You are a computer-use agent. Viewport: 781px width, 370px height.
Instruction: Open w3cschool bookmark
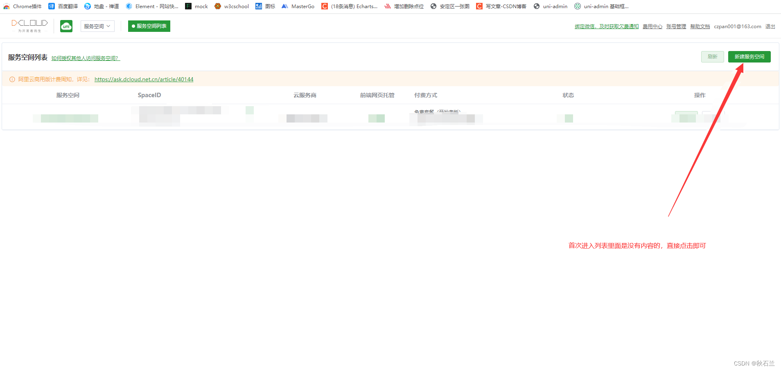click(232, 6)
